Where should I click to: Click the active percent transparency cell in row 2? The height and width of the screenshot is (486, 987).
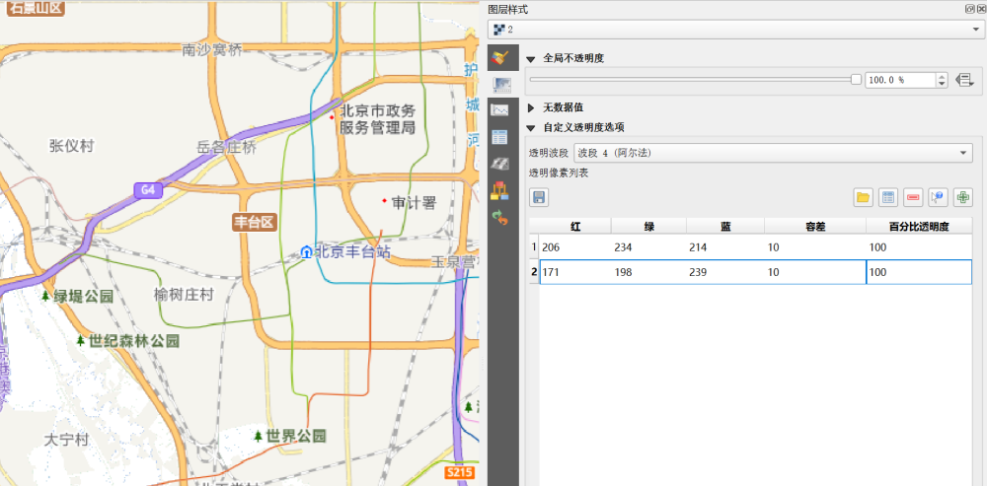919,272
